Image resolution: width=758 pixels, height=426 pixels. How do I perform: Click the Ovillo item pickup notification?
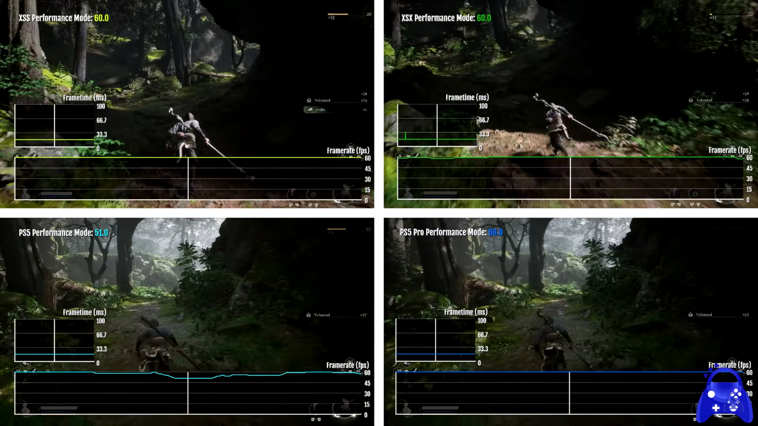tap(336, 110)
